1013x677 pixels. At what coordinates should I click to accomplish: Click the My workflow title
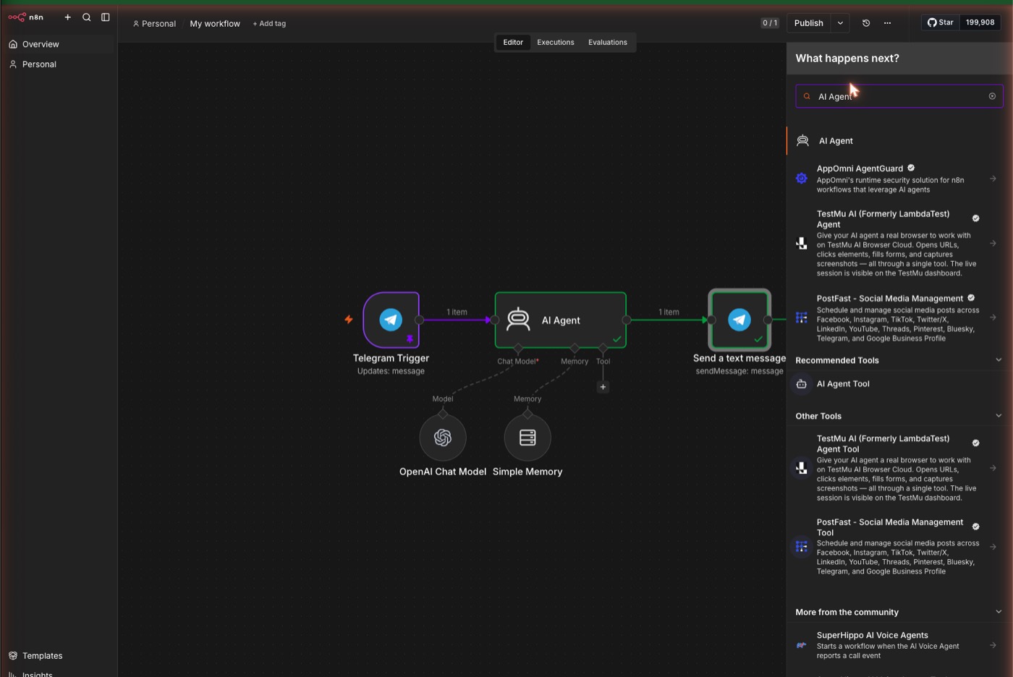215,24
